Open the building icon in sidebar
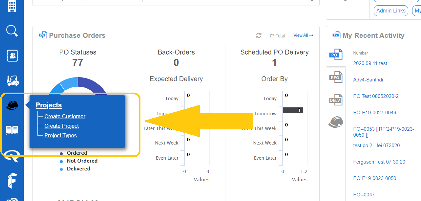 click(12, 6)
